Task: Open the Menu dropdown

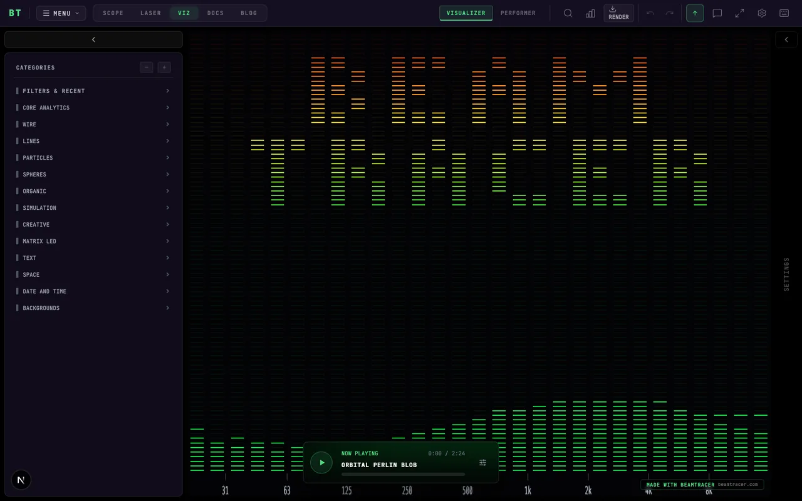Action: (61, 13)
